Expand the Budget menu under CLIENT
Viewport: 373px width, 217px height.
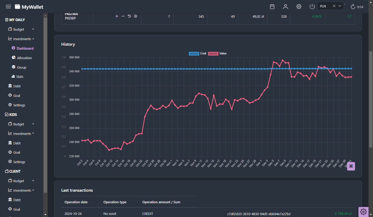click(21, 181)
